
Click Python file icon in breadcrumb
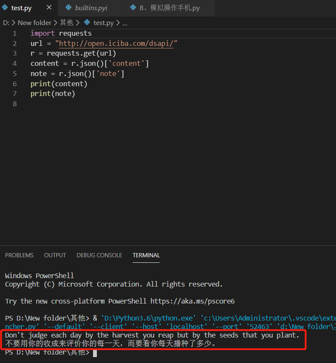(87, 23)
